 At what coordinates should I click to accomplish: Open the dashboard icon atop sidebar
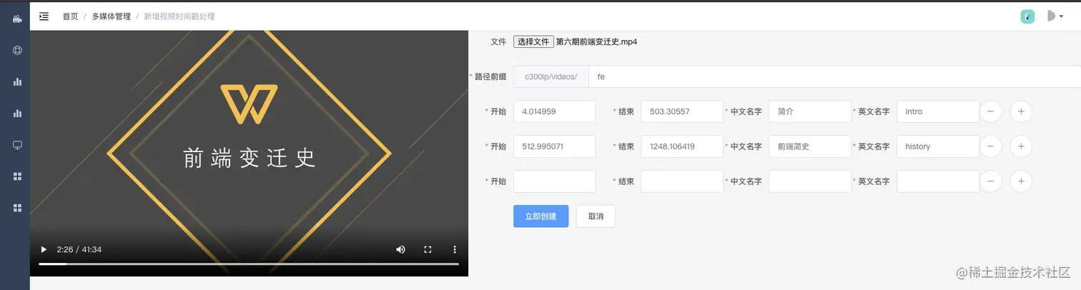click(17, 19)
